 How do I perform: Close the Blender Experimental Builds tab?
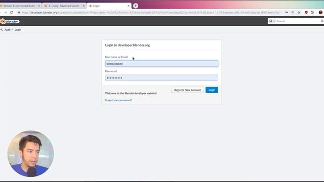(x=38, y=6)
